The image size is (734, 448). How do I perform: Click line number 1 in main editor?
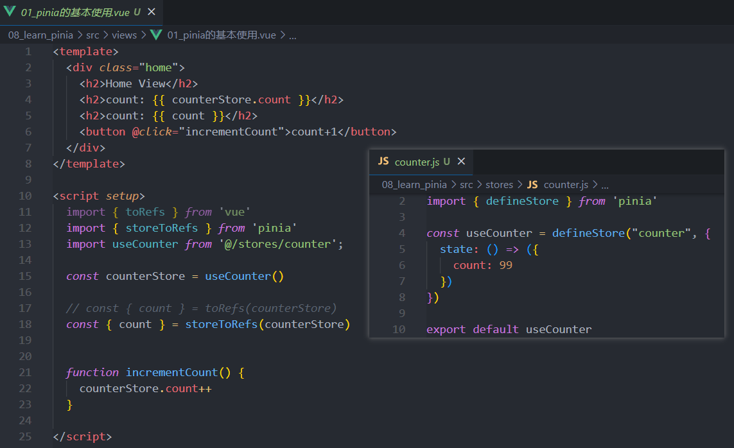click(x=28, y=51)
